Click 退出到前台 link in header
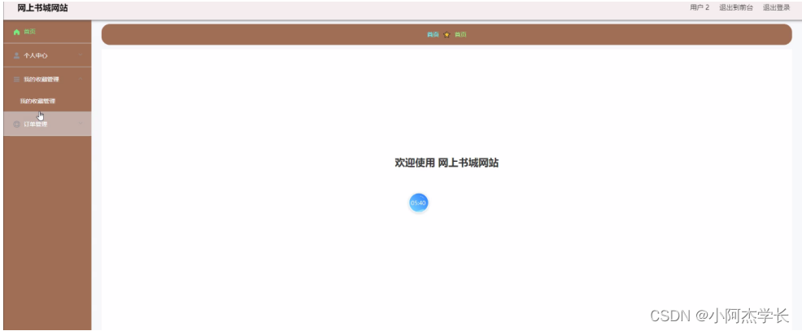Viewport: 802px width, 331px height. 735,7
